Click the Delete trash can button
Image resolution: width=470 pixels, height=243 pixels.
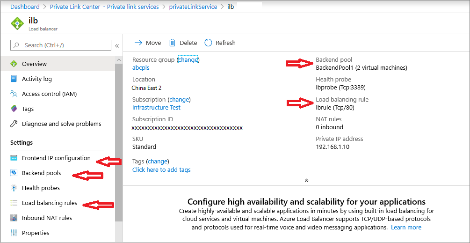(x=172, y=43)
